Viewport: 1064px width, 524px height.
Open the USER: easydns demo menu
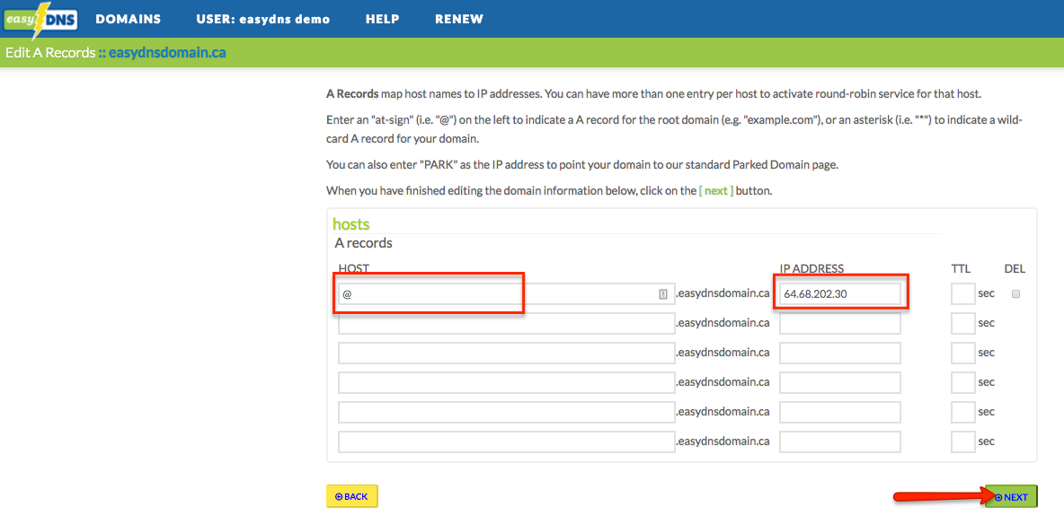(x=262, y=19)
